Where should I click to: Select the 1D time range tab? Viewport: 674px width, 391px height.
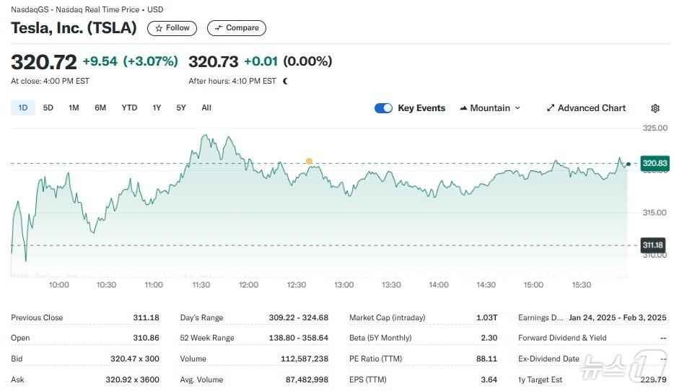(x=22, y=108)
